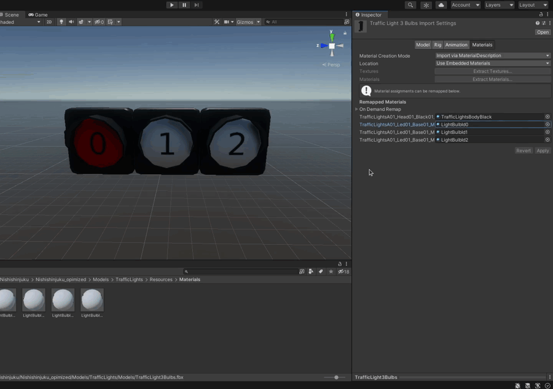Open the object picker for TrafficLightsBodyBlack material

[547, 117]
